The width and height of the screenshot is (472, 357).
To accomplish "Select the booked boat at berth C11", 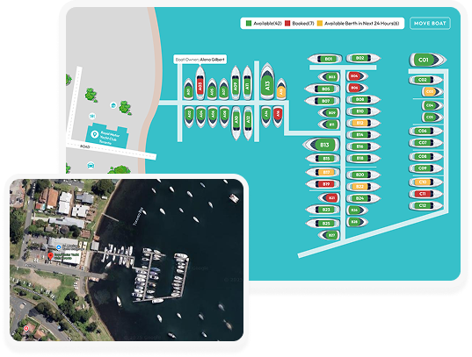I will coord(426,194).
